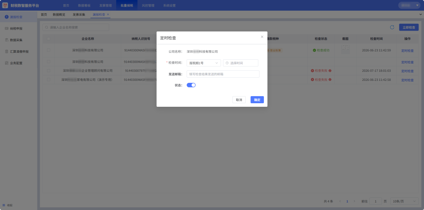Open the screenshot thumbnail in 截图 column
Image resolution: width=424 pixels, height=210 pixels.
(x=345, y=49)
